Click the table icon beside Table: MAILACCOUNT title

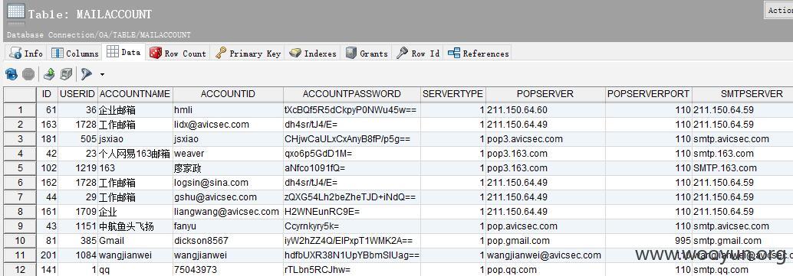[16, 13]
